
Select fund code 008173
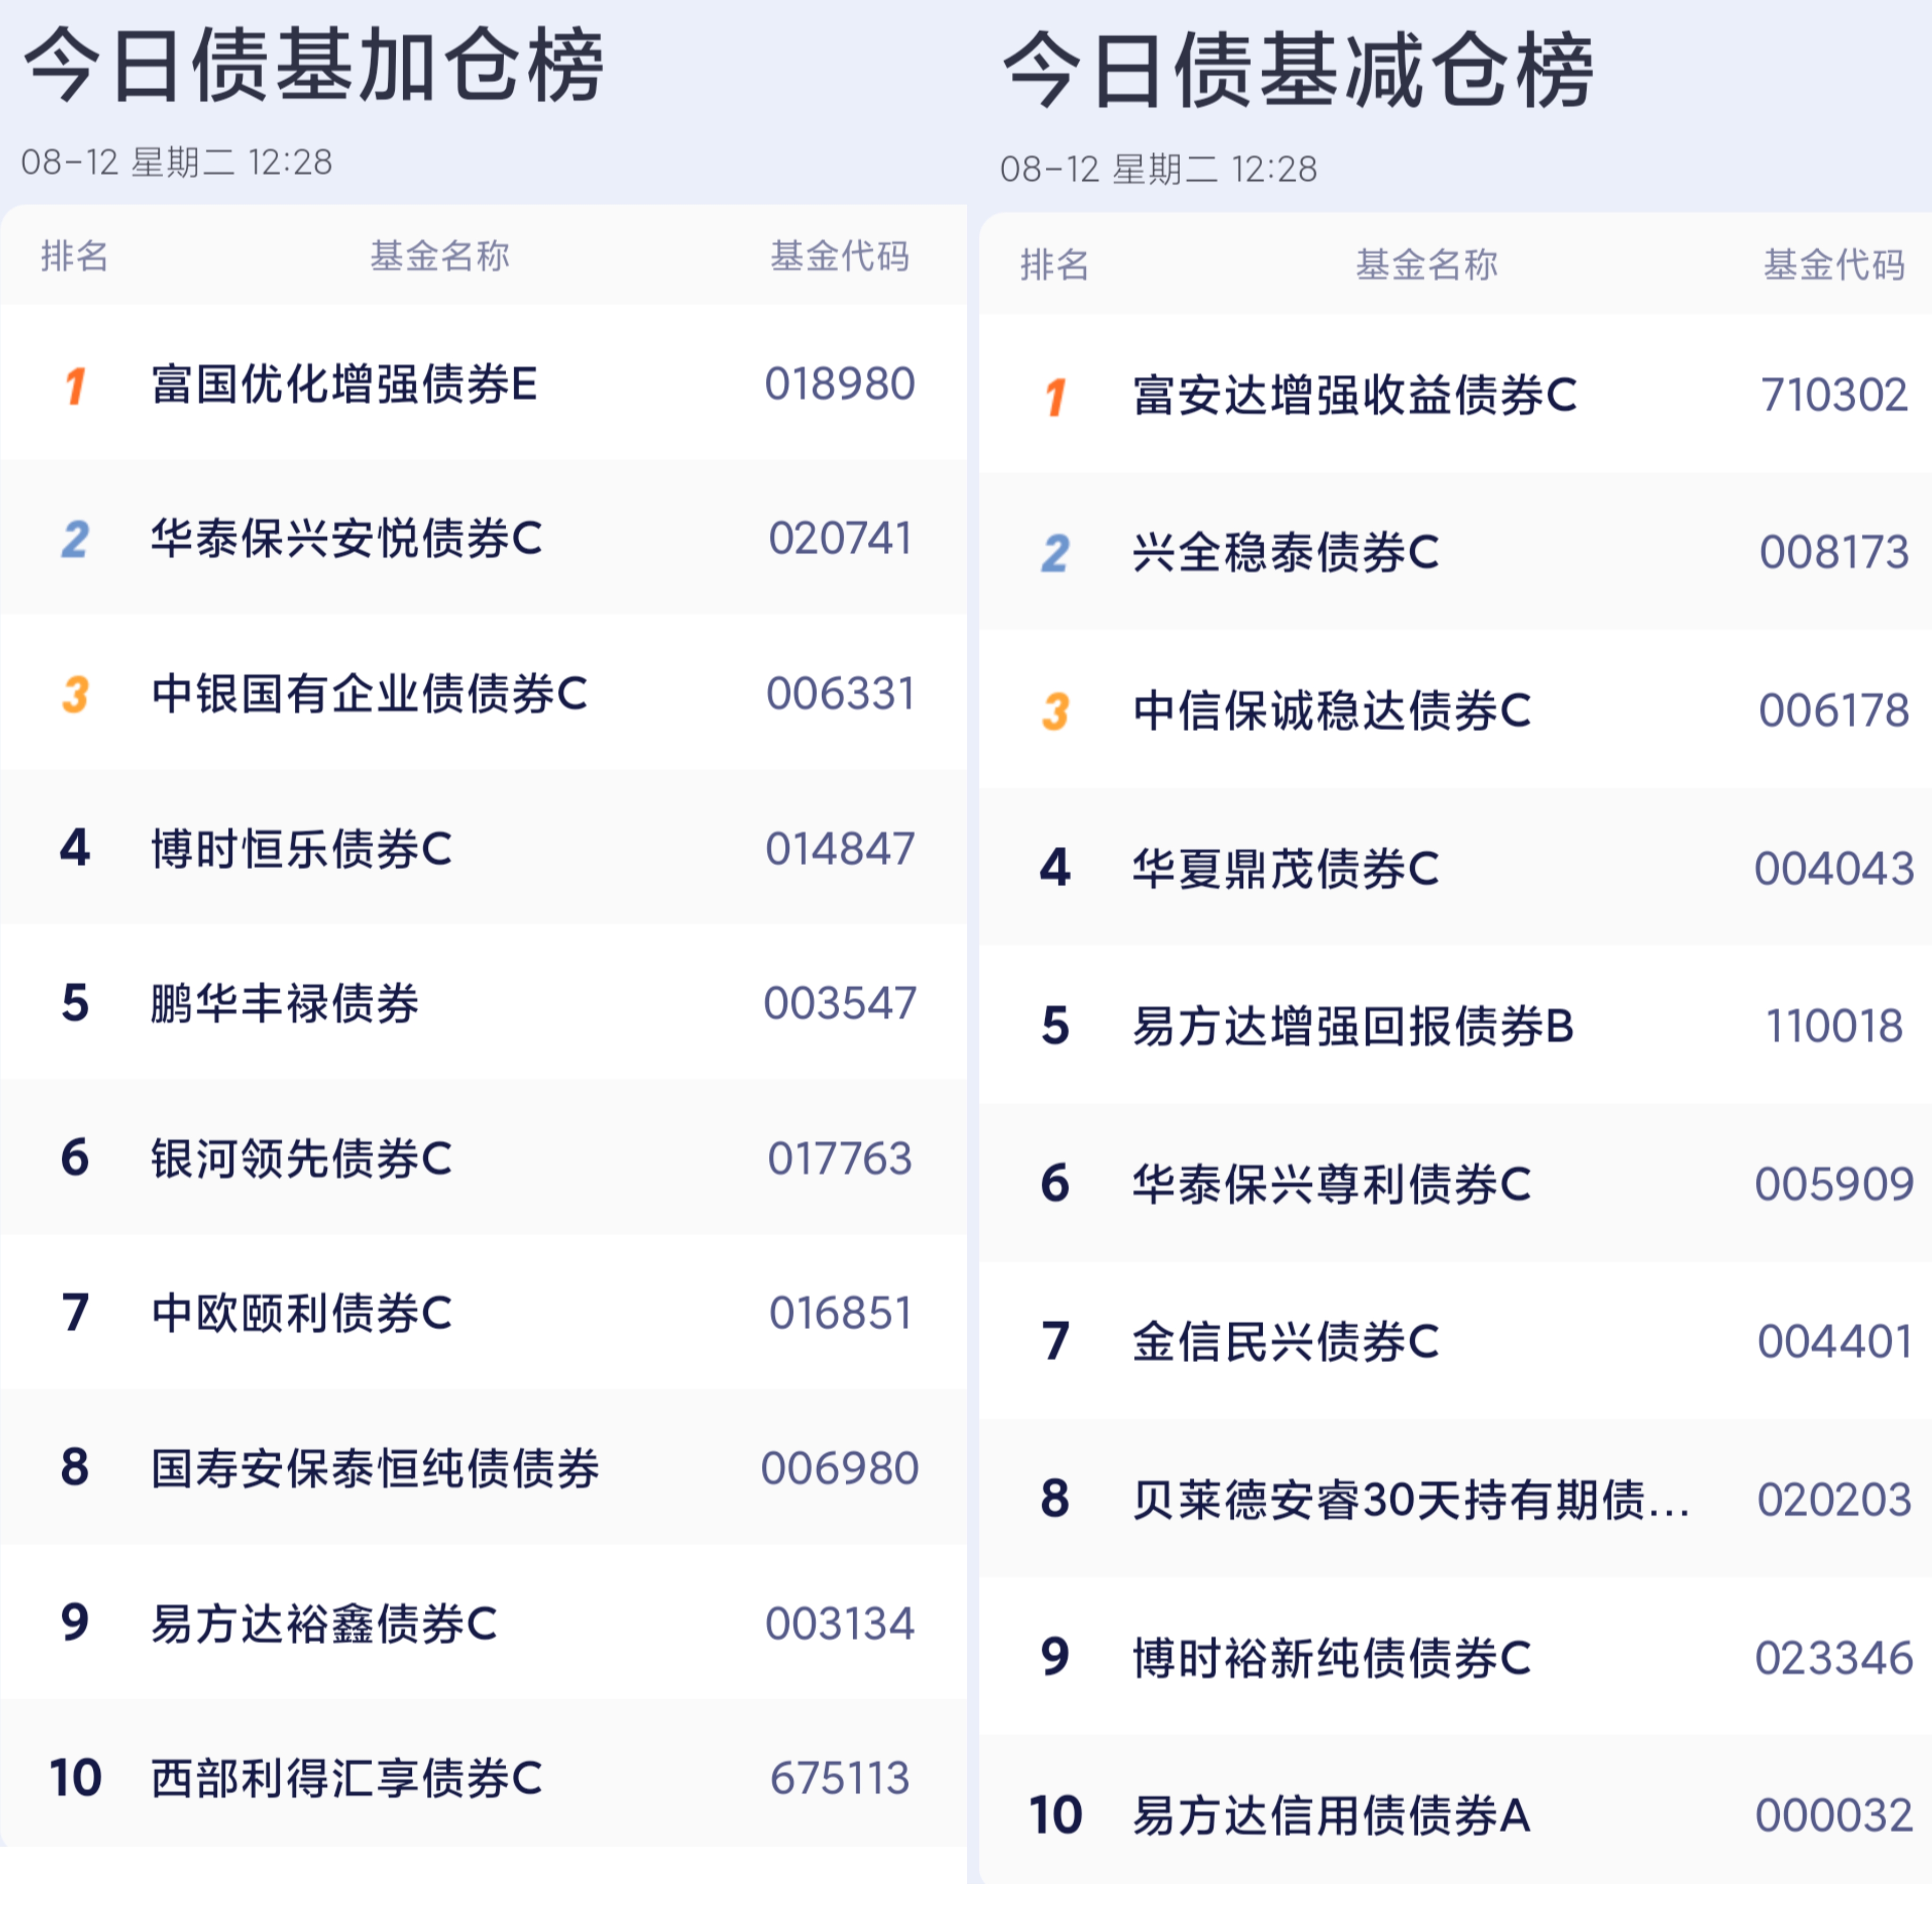1834,552
